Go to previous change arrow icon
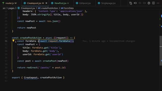 (x=135, y=3)
